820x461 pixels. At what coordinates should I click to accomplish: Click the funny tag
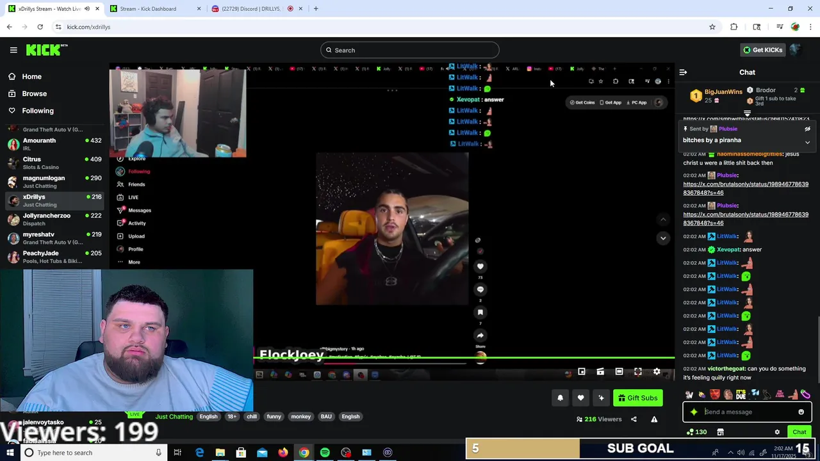[x=274, y=417]
